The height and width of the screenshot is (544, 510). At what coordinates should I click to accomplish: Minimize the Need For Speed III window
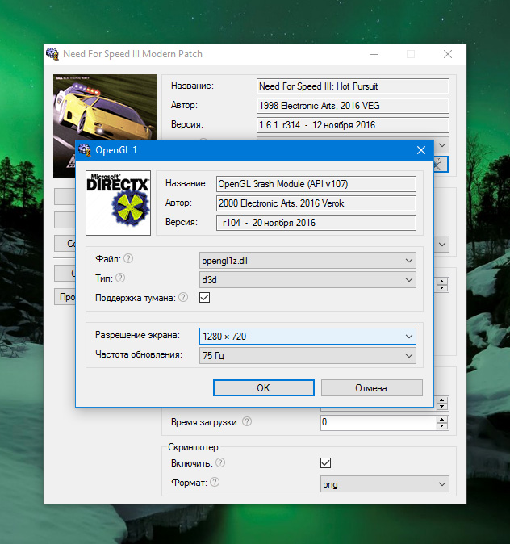tap(374, 54)
